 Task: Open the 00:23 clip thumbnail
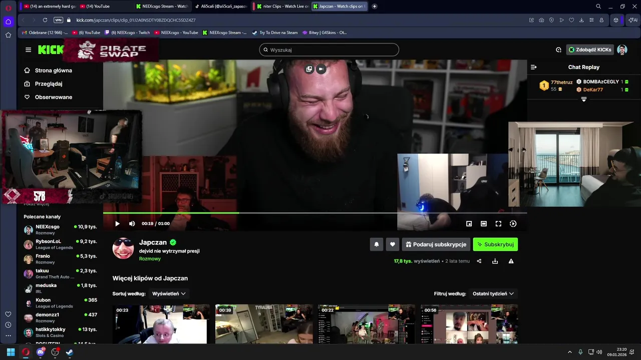click(161, 324)
